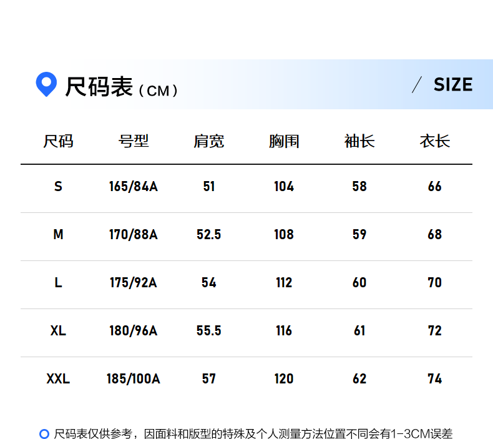Click the (CM) unit label
Screen dimensions: 493x439
coord(158,91)
